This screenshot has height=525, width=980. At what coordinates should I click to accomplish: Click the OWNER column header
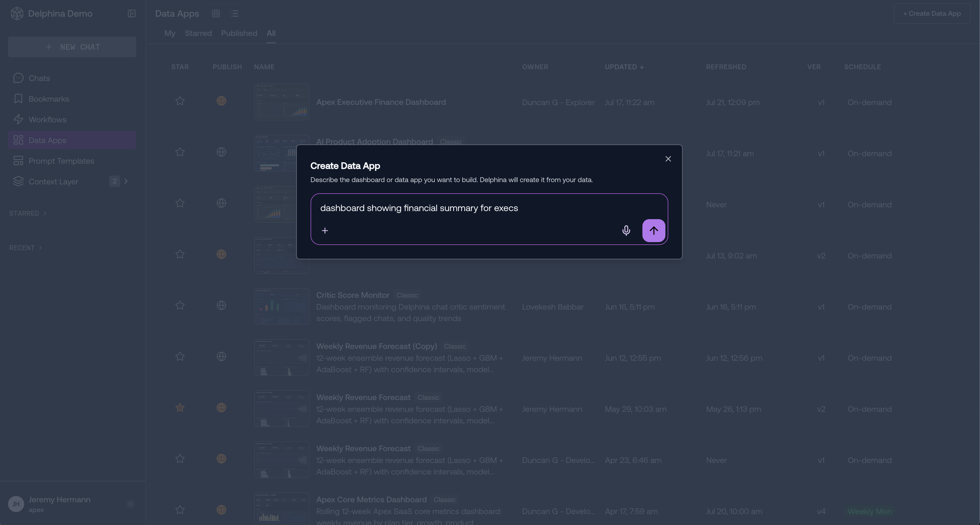click(535, 67)
